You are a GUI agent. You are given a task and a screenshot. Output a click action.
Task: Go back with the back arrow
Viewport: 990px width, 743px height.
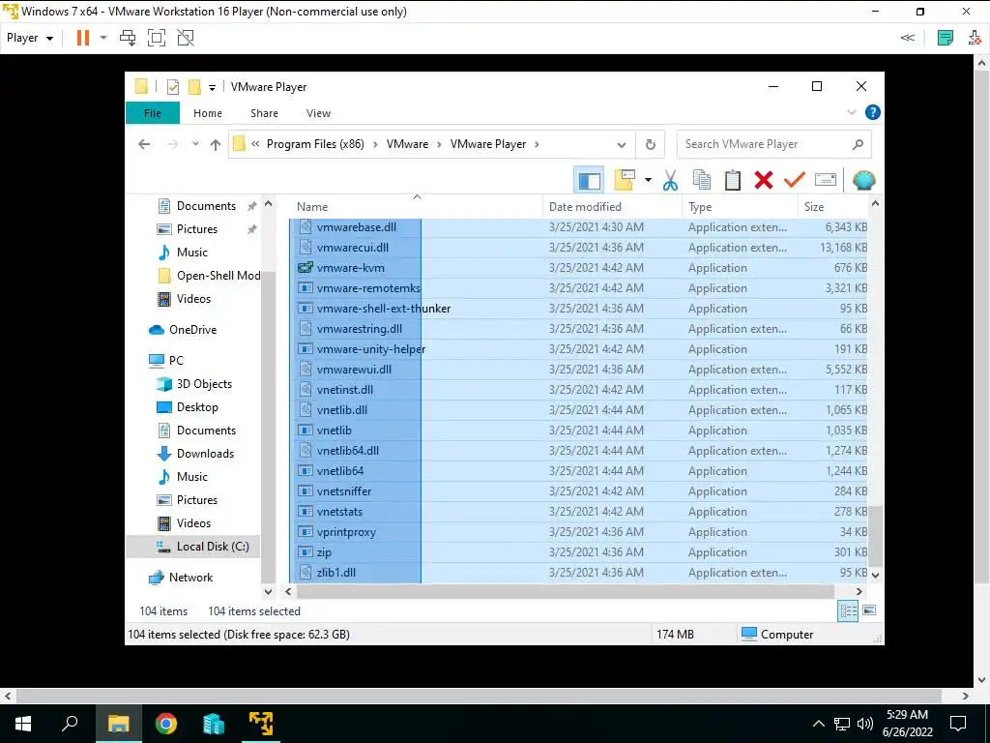(x=144, y=145)
